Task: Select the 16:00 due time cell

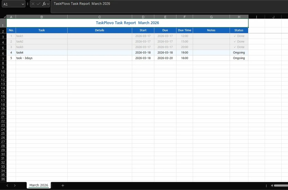Action: pos(184,58)
